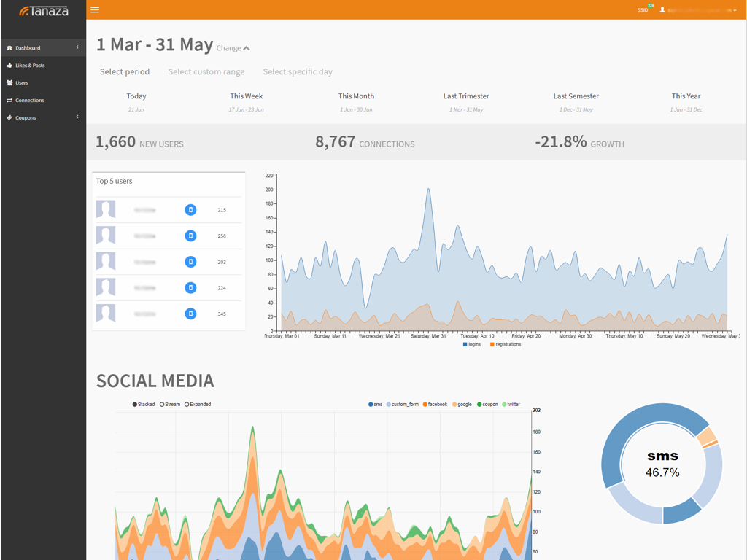This screenshot has height=560, width=747.
Task: Choose the Last Semester period
Action: click(576, 96)
